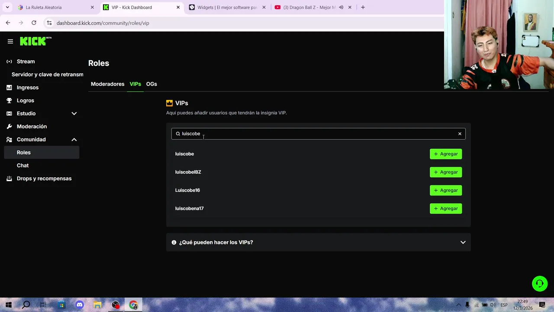Close the Widgets browser tab
Viewport: 554px width, 312px height.
[x=264, y=7]
